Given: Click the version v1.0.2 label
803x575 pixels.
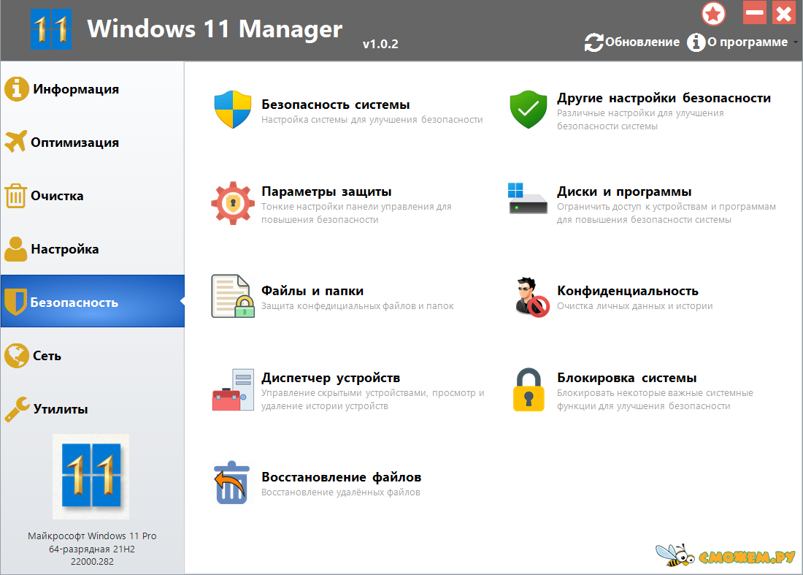Looking at the screenshot, I should [380, 44].
